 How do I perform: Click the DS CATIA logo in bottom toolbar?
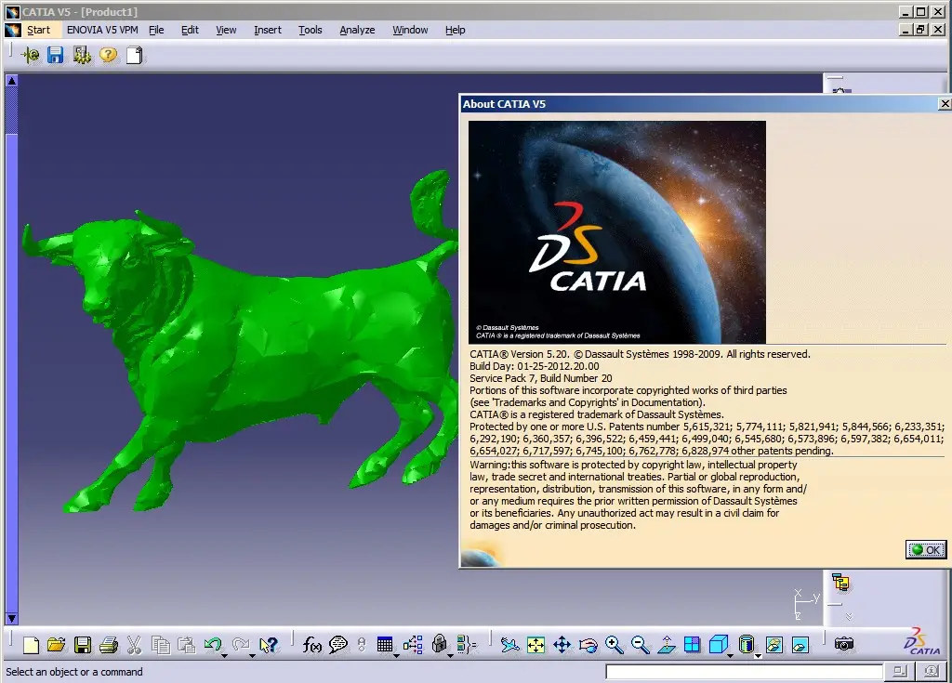pyautogui.click(x=921, y=642)
